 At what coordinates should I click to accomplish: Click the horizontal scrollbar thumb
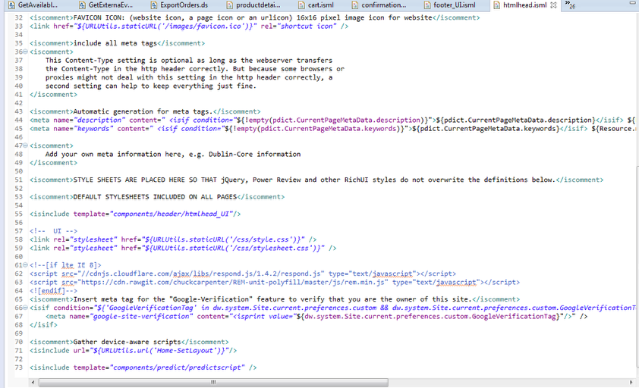click(213, 382)
